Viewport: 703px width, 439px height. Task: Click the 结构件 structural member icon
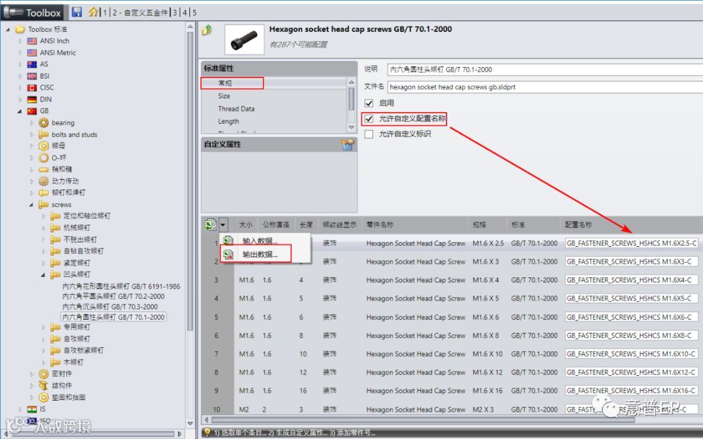(x=44, y=385)
